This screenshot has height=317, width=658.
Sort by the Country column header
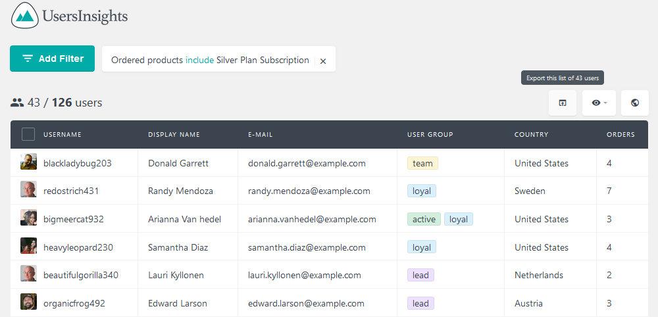coord(531,135)
